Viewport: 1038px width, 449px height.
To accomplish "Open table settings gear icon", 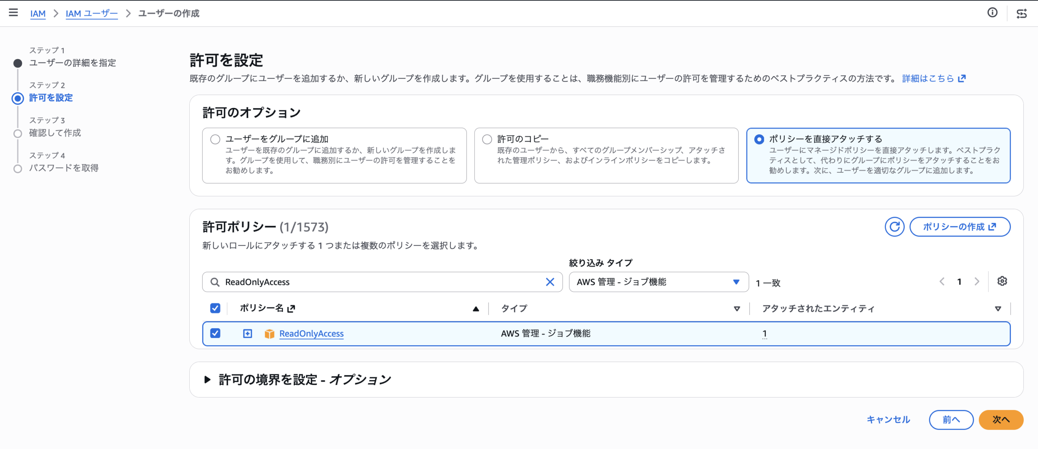I will (x=1002, y=281).
